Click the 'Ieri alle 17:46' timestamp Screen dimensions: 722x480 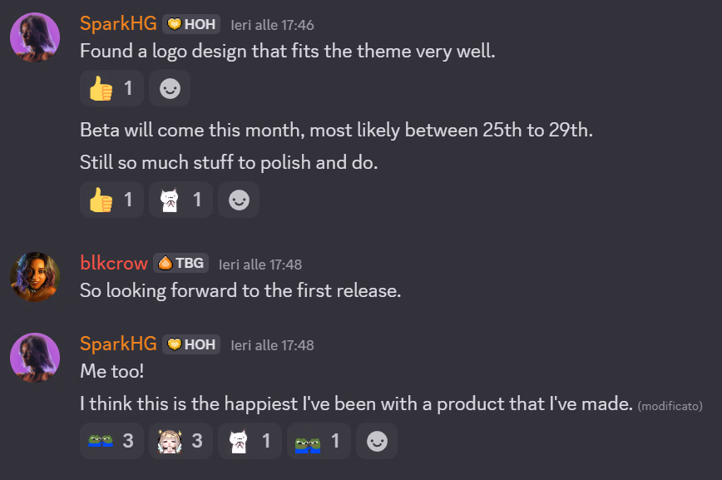click(272, 26)
